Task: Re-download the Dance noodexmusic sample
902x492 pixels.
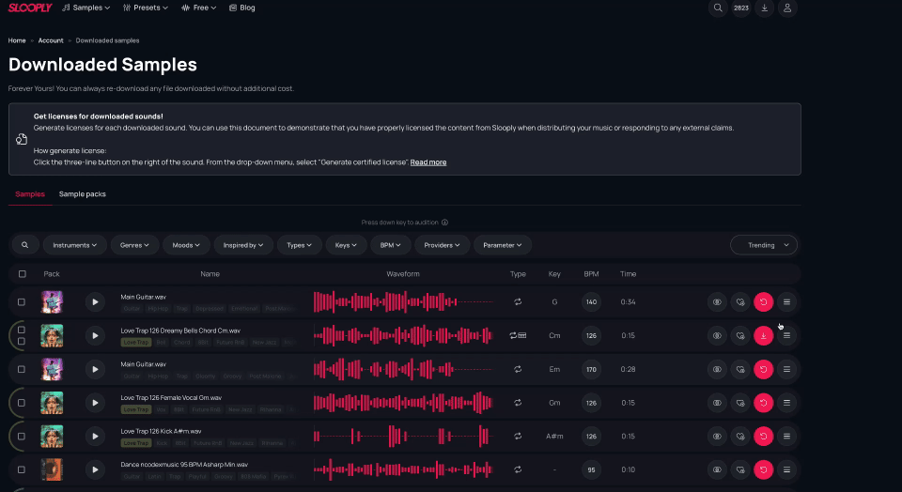Action: [x=763, y=469]
